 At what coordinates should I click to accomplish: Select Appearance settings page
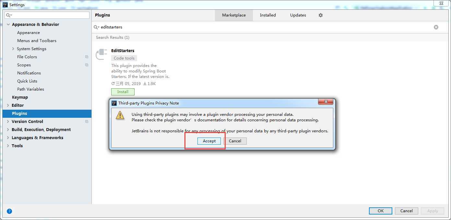29,33
